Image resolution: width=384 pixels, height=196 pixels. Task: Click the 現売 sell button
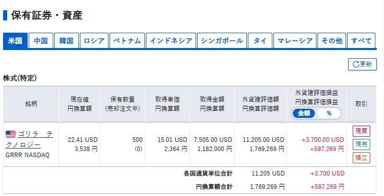click(361, 144)
